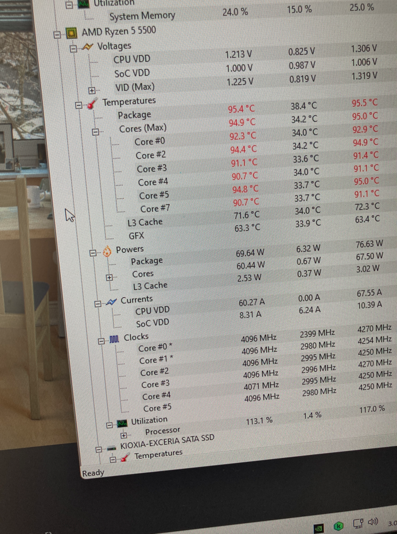397x534 pixels.
Task: Click the 95.4 °C package temperature value
Action: tap(242, 109)
